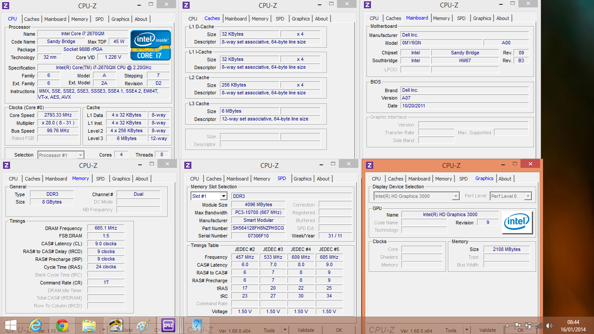
Task: Select the SPD tab in the Mainboard-tab window
Action: pos(461,18)
